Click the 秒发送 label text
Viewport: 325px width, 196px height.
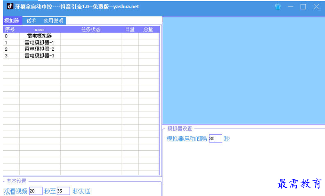click(82, 191)
